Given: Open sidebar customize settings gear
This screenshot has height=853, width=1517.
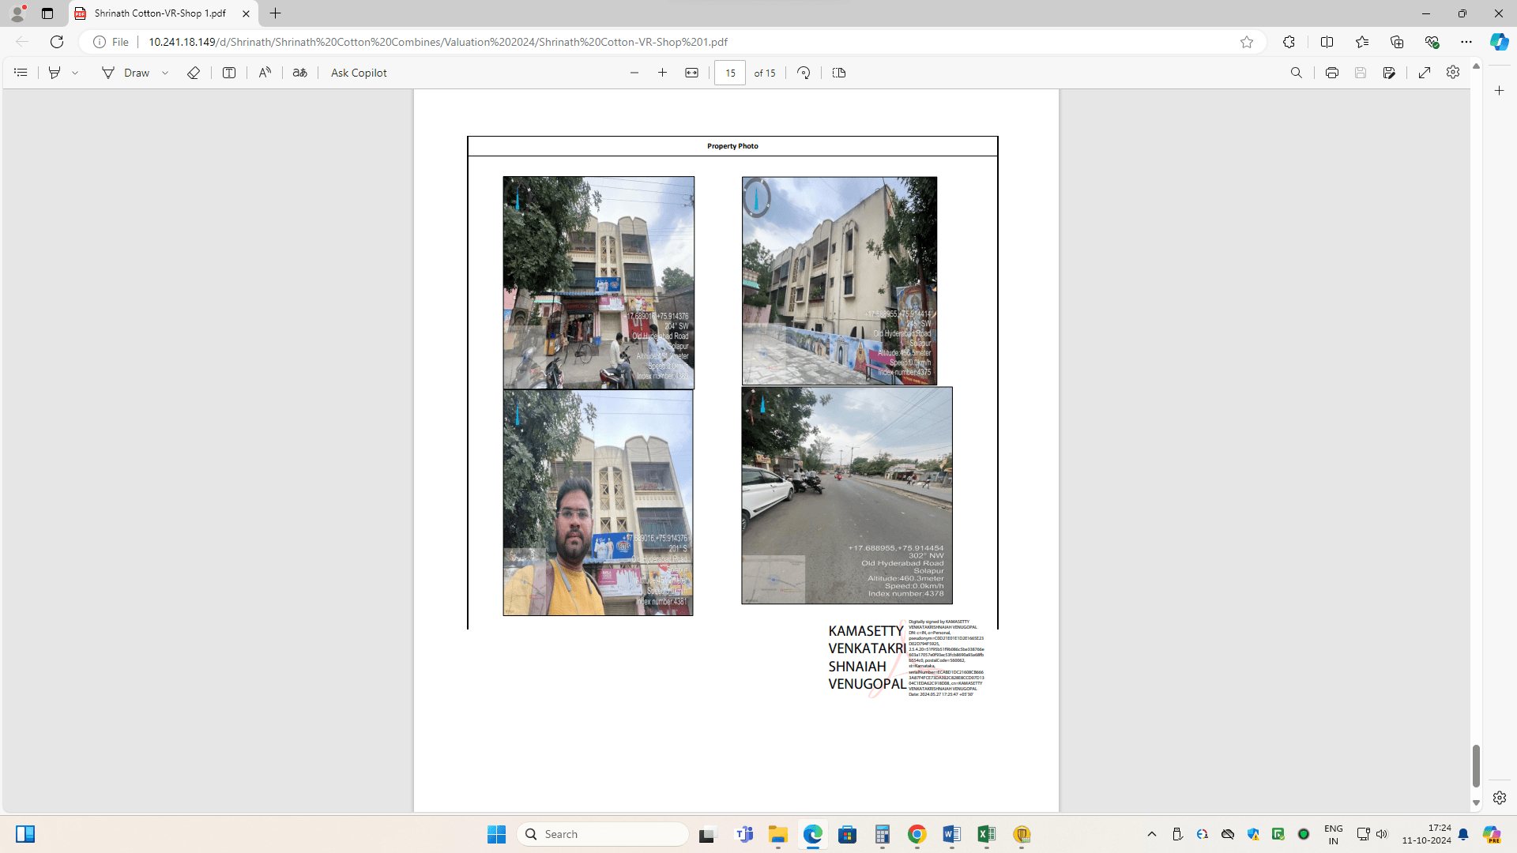Looking at the screenshot, I should [1500, 798].
